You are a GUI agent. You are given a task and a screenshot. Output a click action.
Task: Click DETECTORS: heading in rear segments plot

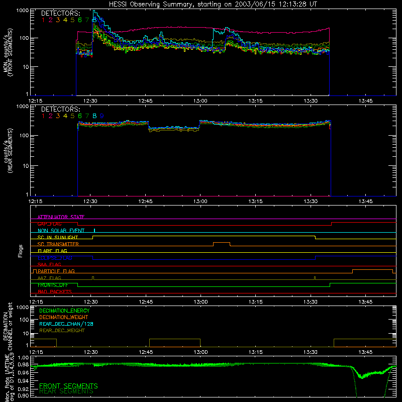(x=61, y=109)
